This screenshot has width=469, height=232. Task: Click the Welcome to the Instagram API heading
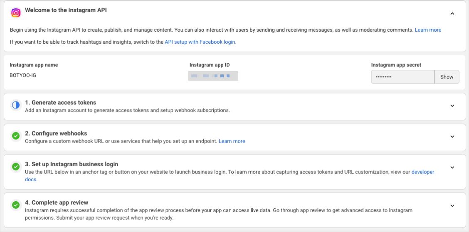(x=66, y=10)
